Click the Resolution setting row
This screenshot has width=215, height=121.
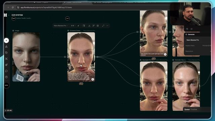(198, 51)
